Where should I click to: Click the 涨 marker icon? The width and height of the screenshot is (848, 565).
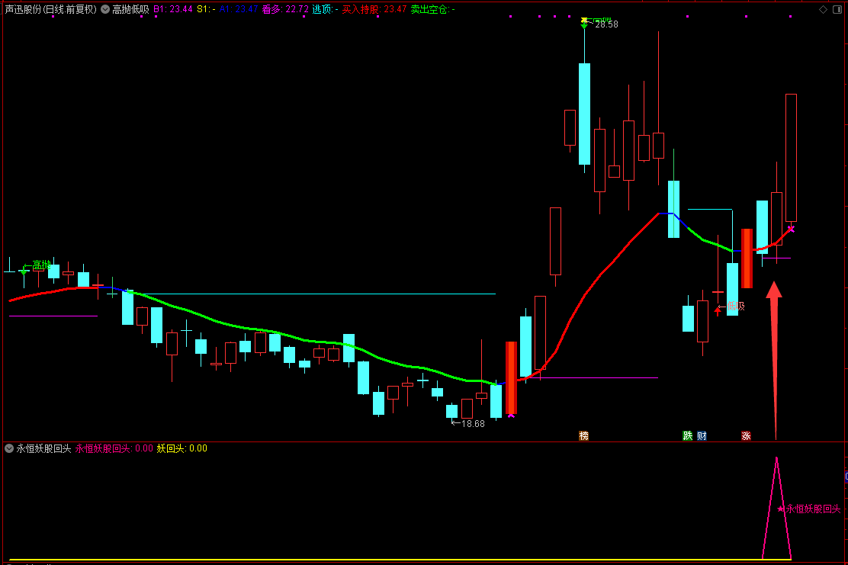click(x=746, y=436)
